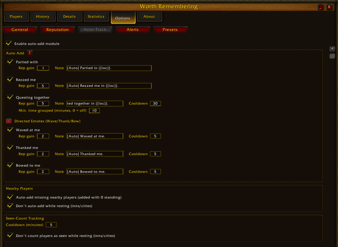
Task: Show the About tab
Action: click(x=150, y=17)
